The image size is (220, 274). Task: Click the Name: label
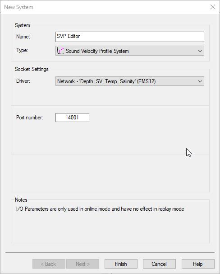[23, 37]
